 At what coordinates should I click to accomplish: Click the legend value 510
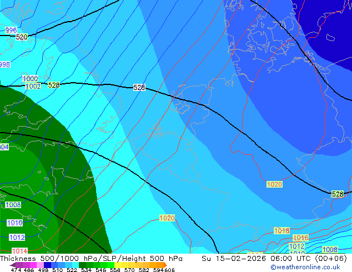pyautogui.click(x=58, y=270)
